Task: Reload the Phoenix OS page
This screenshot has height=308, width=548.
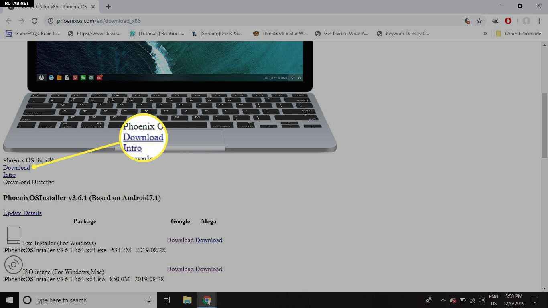Action: [x=35, y=21]
